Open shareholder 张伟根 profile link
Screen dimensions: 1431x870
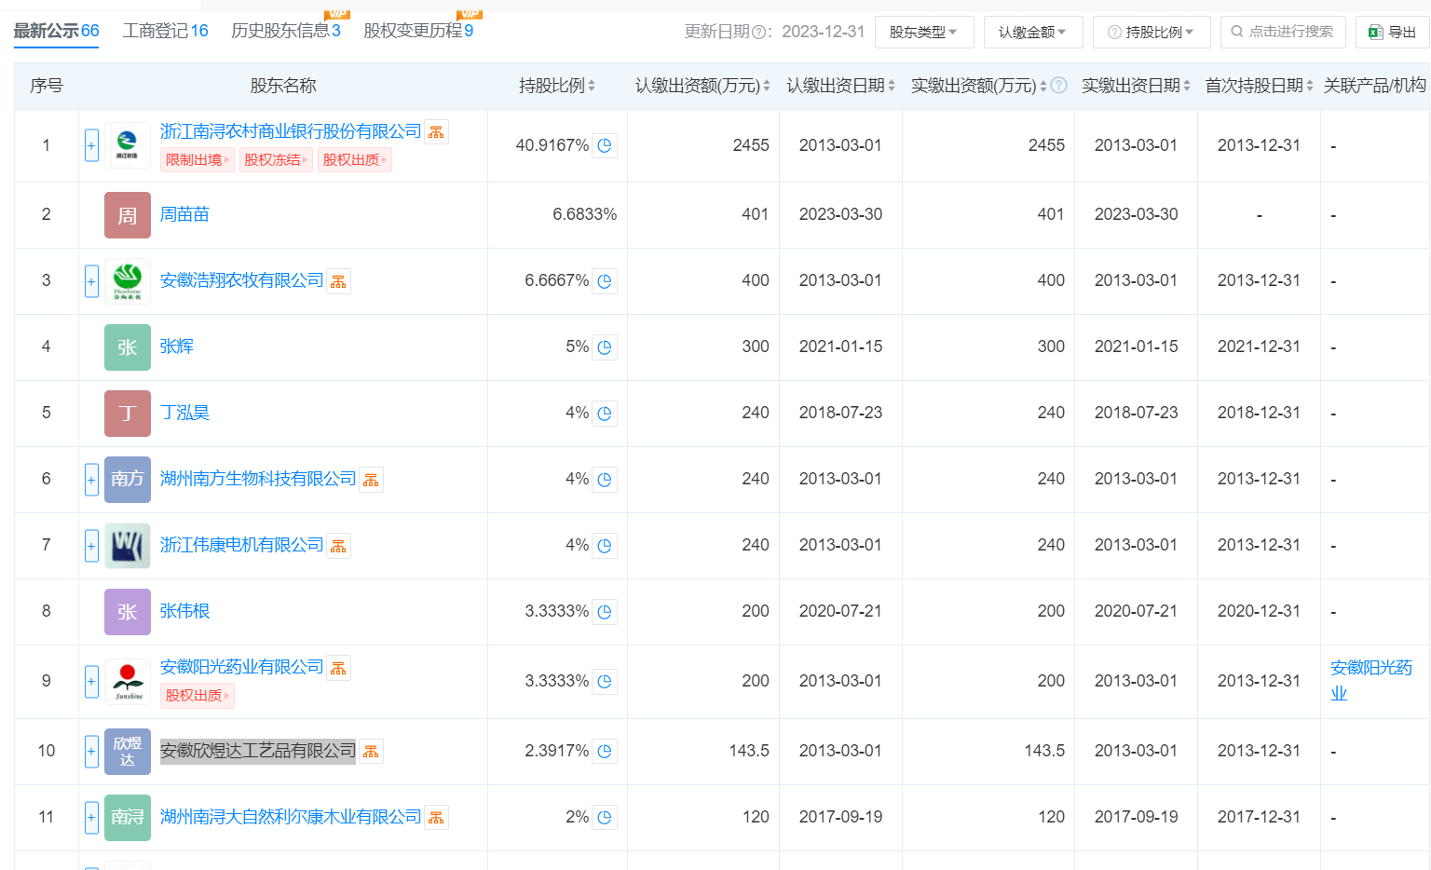tap(184, 612)
